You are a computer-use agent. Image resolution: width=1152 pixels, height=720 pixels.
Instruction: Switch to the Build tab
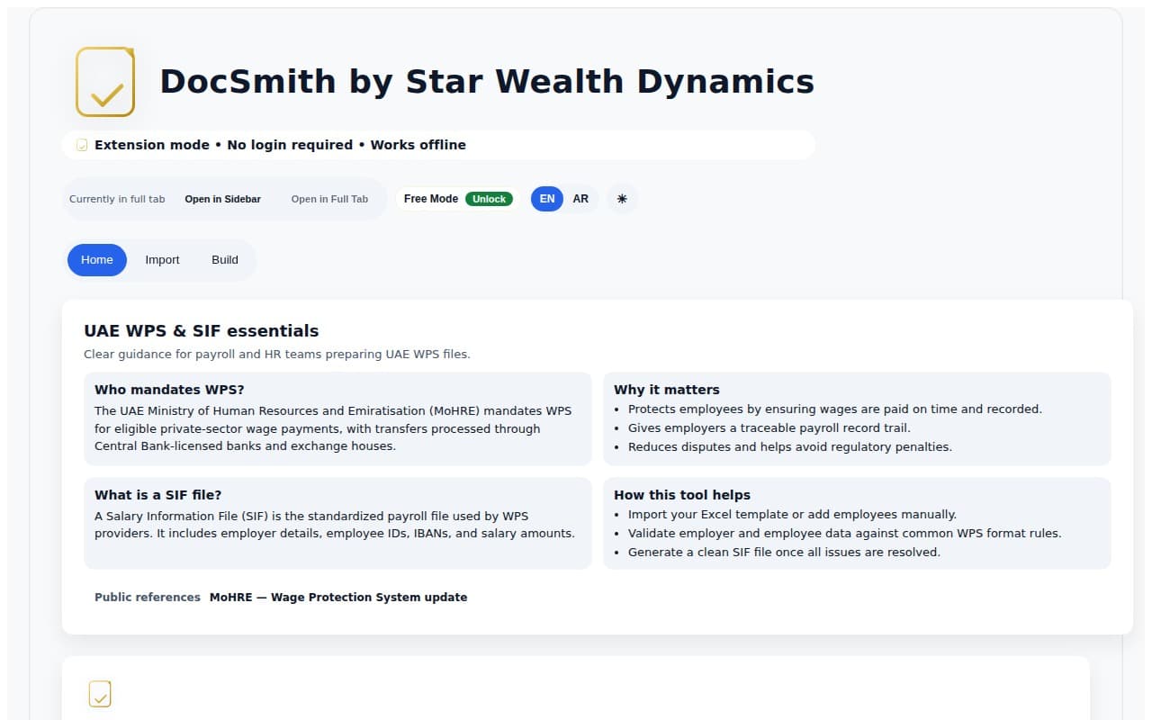tap(225, 260)
